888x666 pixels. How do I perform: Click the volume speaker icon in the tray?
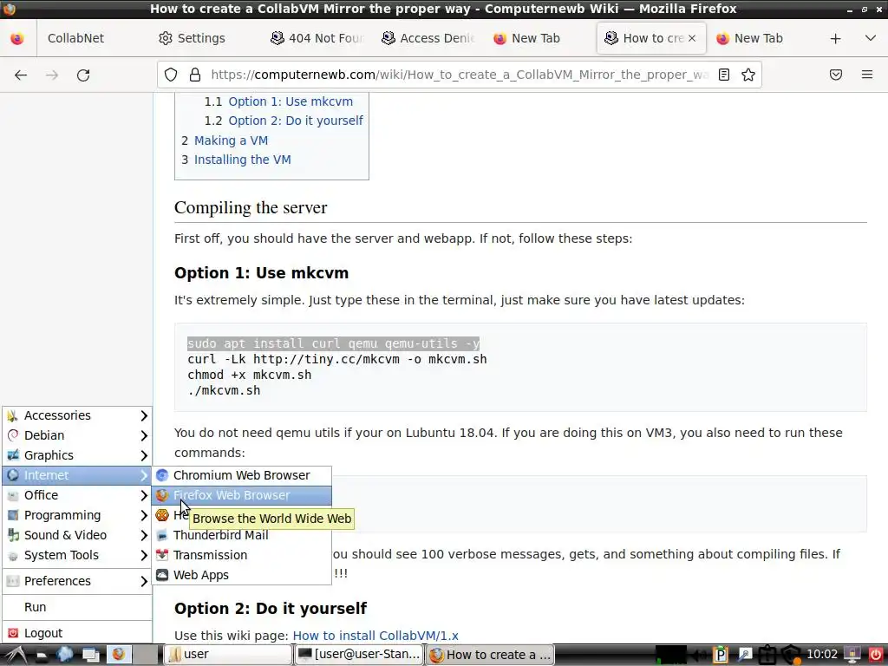(698, 656)
